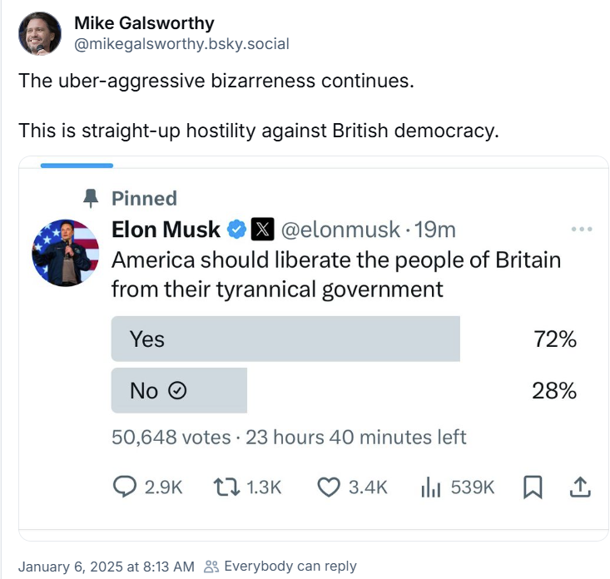Click the blue verified checkmark badge
Image resolution: width=610 pixels, height=579 pixels.
(236, 229)
